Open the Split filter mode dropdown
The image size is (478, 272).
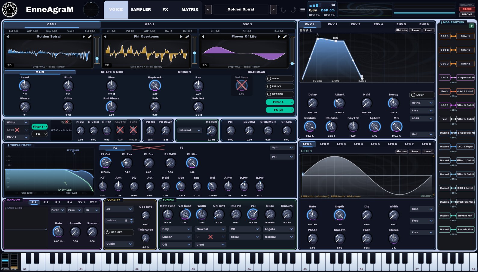(282, 148)
